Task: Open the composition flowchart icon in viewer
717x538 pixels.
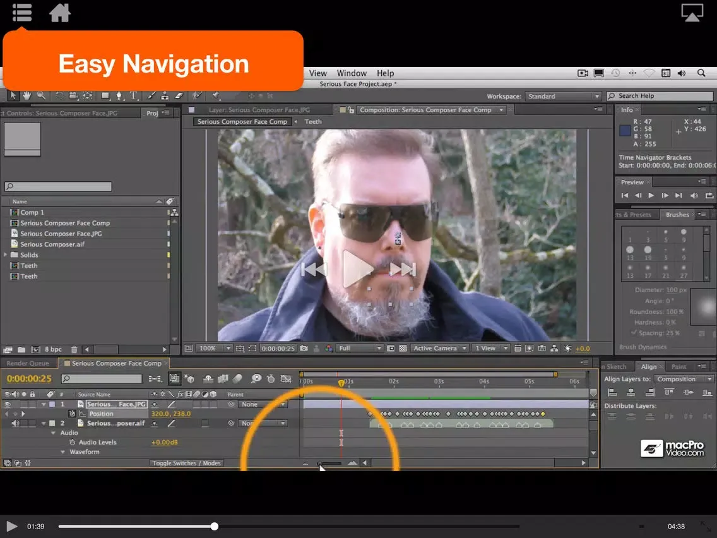Action: (554, 349)
